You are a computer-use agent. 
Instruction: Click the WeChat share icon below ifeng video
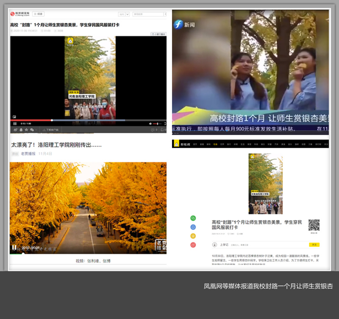[32, 130]
